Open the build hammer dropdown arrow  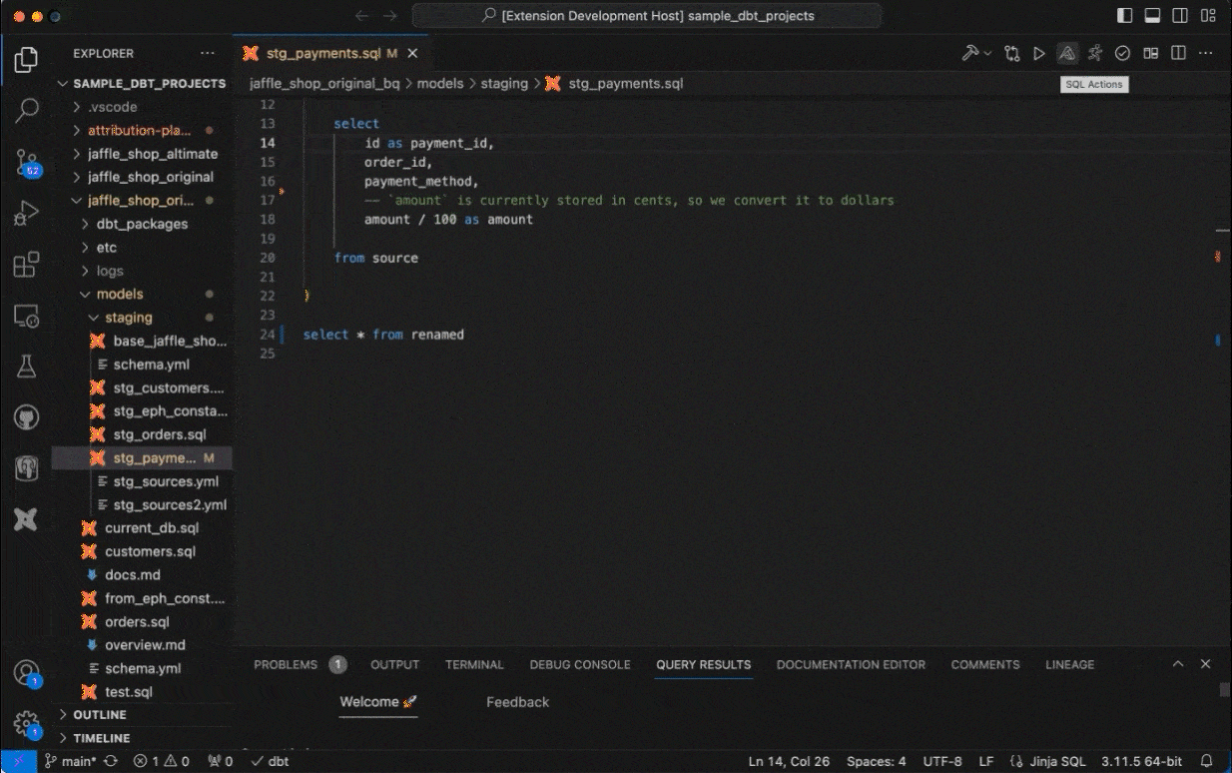coord(987,53)
